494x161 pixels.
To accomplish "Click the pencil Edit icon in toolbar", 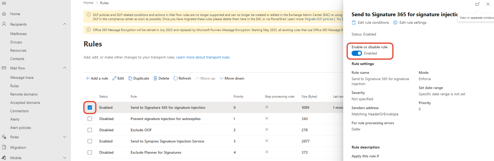I will coord(114,78).
